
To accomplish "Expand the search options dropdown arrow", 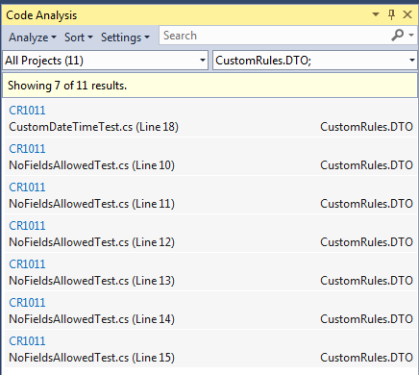I will (x=411, y=35).
